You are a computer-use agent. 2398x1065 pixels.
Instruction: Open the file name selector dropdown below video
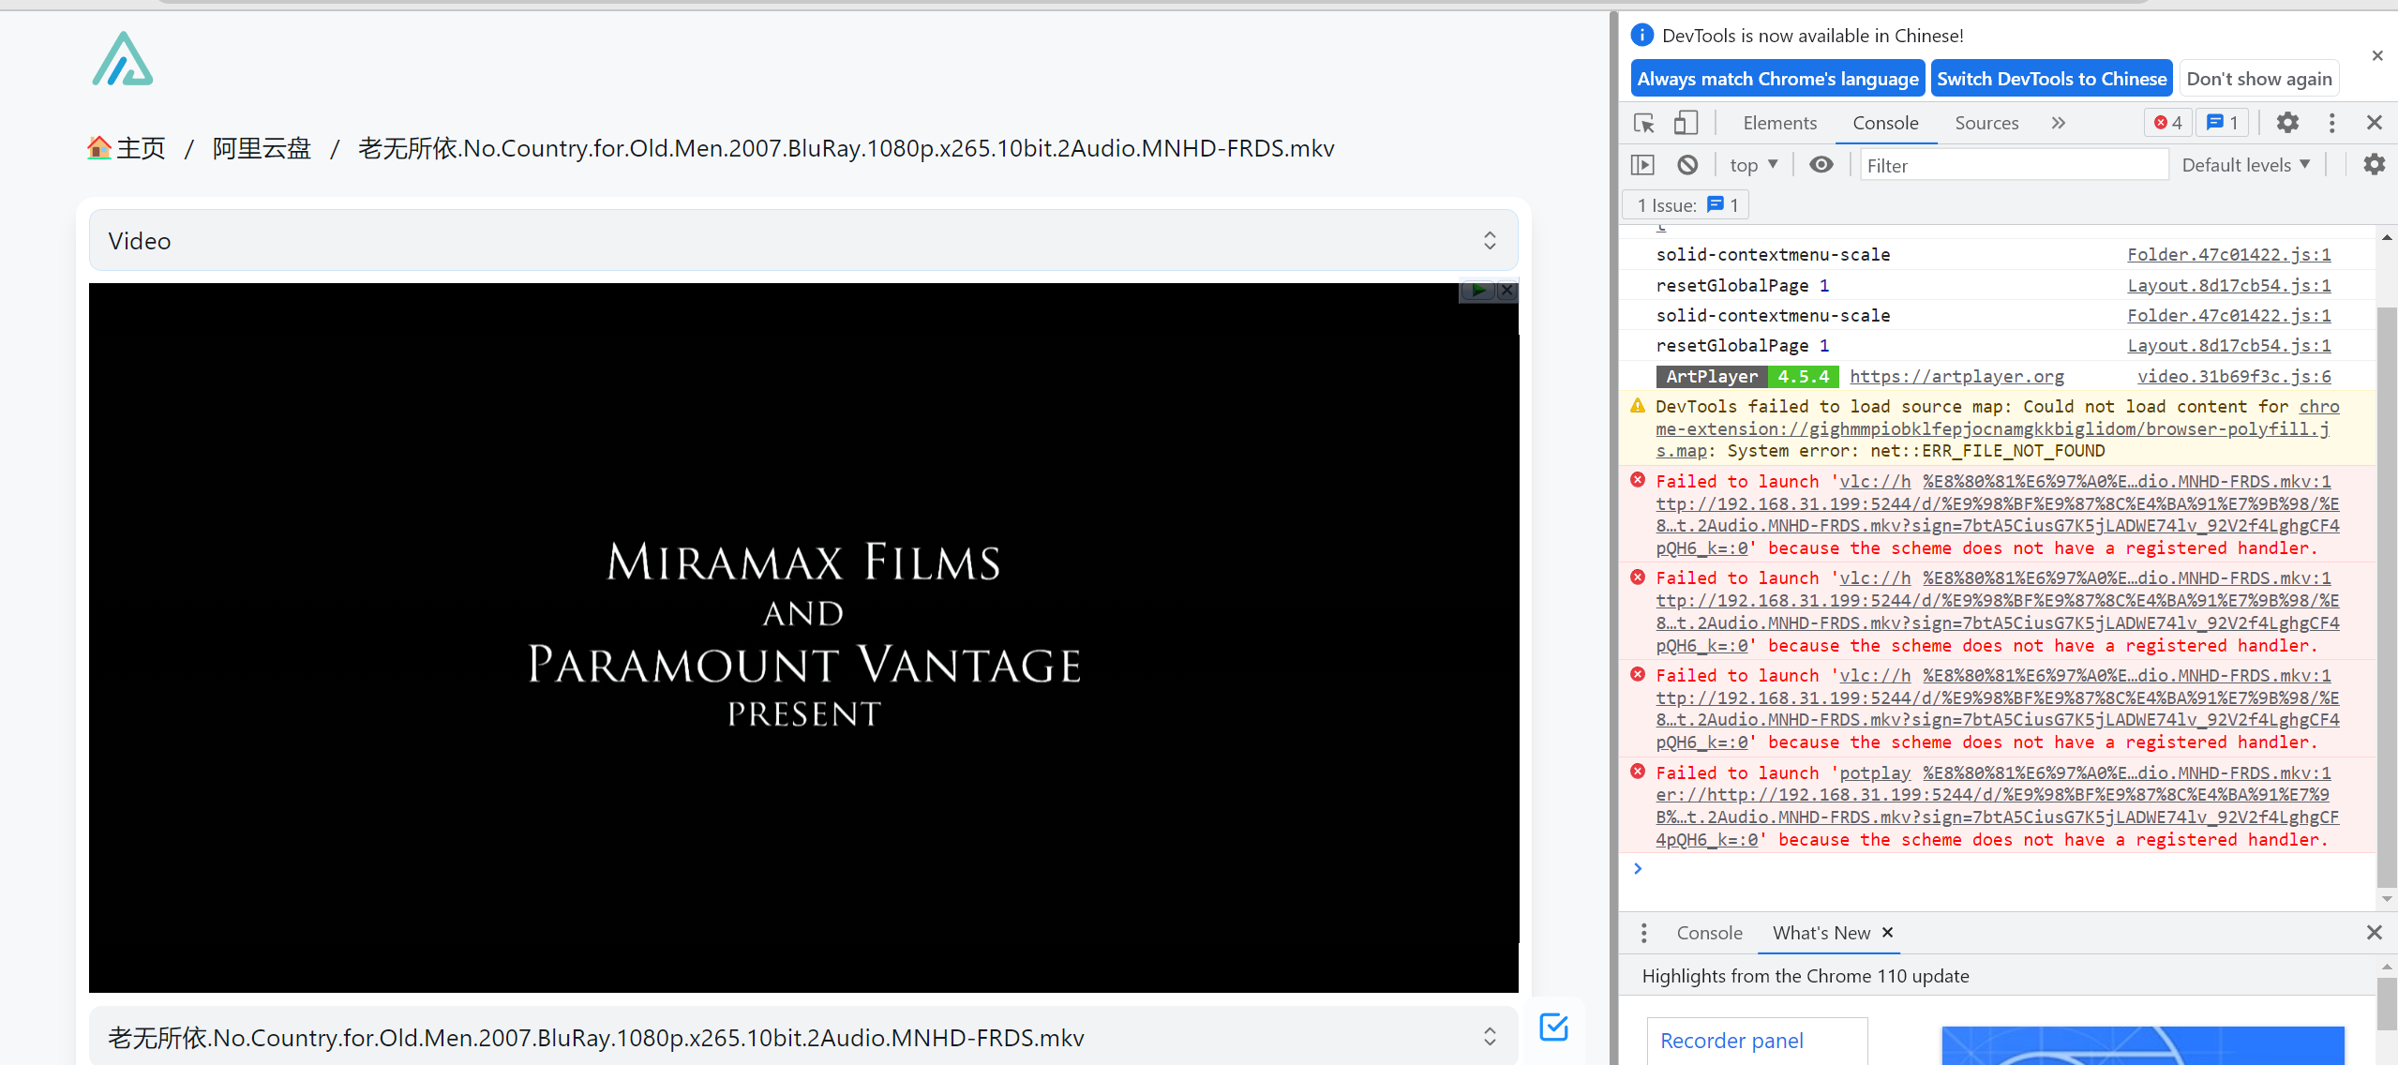(803, 1037)
